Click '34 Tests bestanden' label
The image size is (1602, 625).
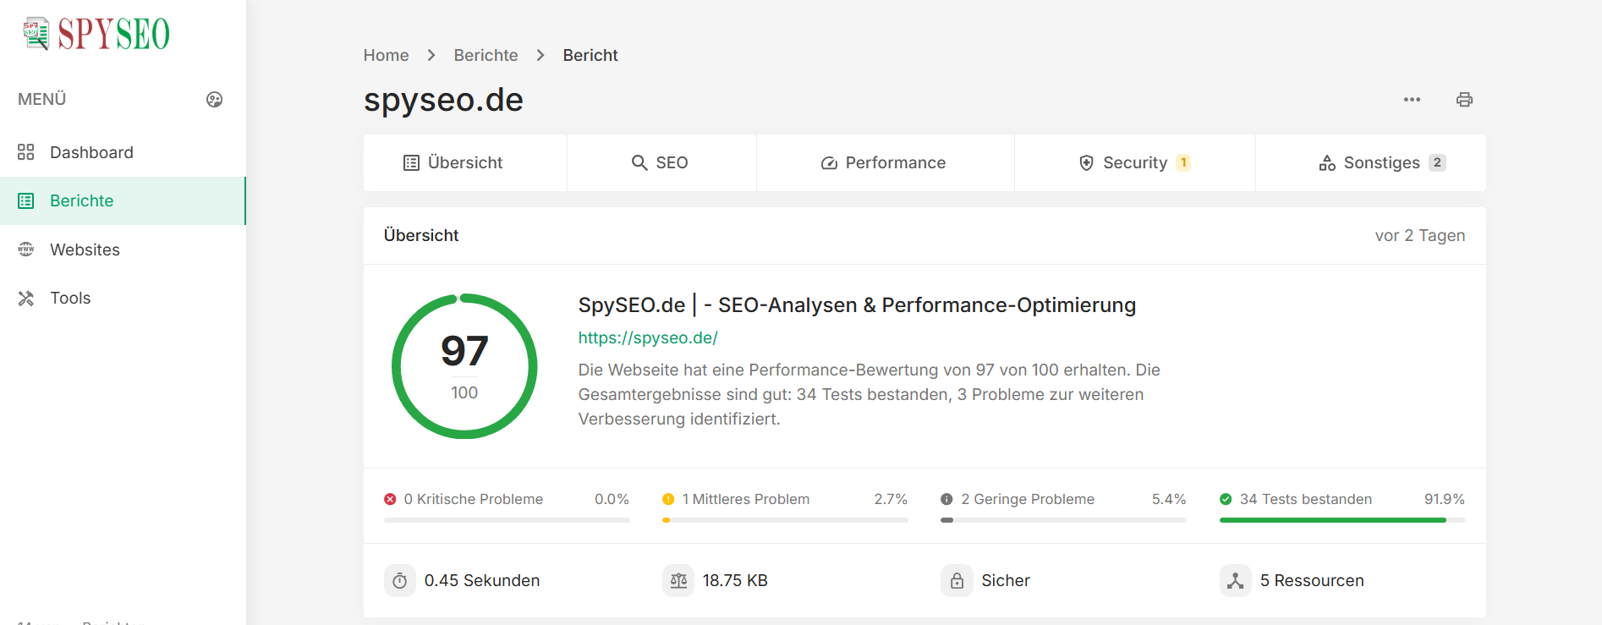pyautogui.click(x=1306, y=499)
